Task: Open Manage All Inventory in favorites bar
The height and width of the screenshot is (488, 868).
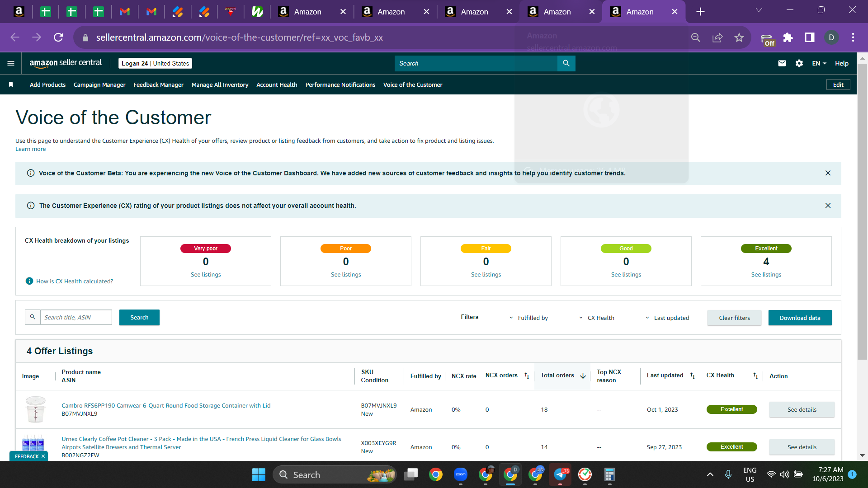Action: (x=220, y=84)
